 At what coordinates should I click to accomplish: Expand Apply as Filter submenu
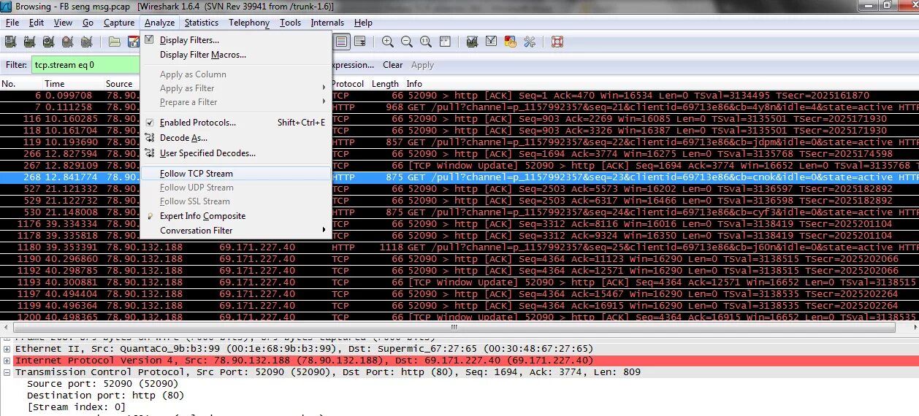236,88
